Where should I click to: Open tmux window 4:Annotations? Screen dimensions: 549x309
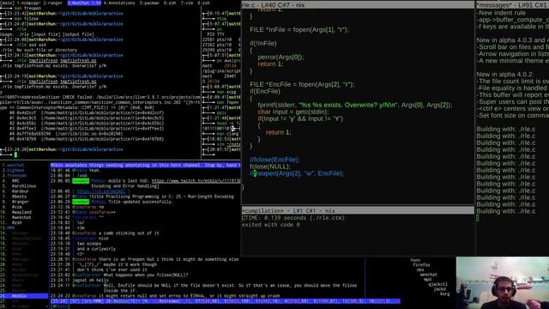pyautogui.click(x=119, y=3)
